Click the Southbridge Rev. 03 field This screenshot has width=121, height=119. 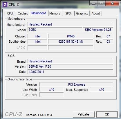click(x=108, y=42)
